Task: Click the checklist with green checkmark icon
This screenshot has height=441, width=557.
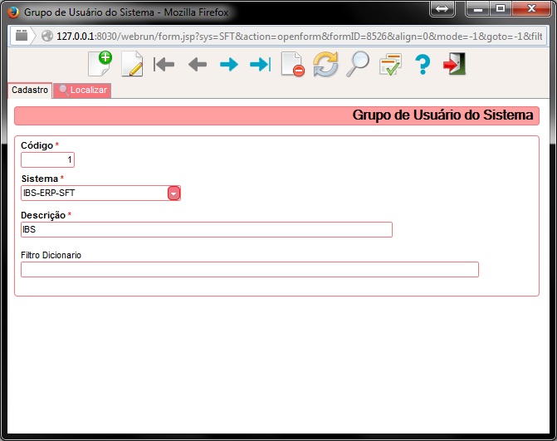Action: click(x=390, y=64)
